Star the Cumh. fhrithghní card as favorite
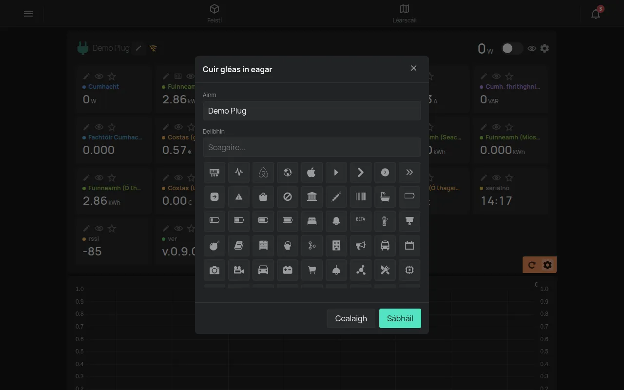The width and height of the screenshot is (624, 390). [x=509, y=77]
